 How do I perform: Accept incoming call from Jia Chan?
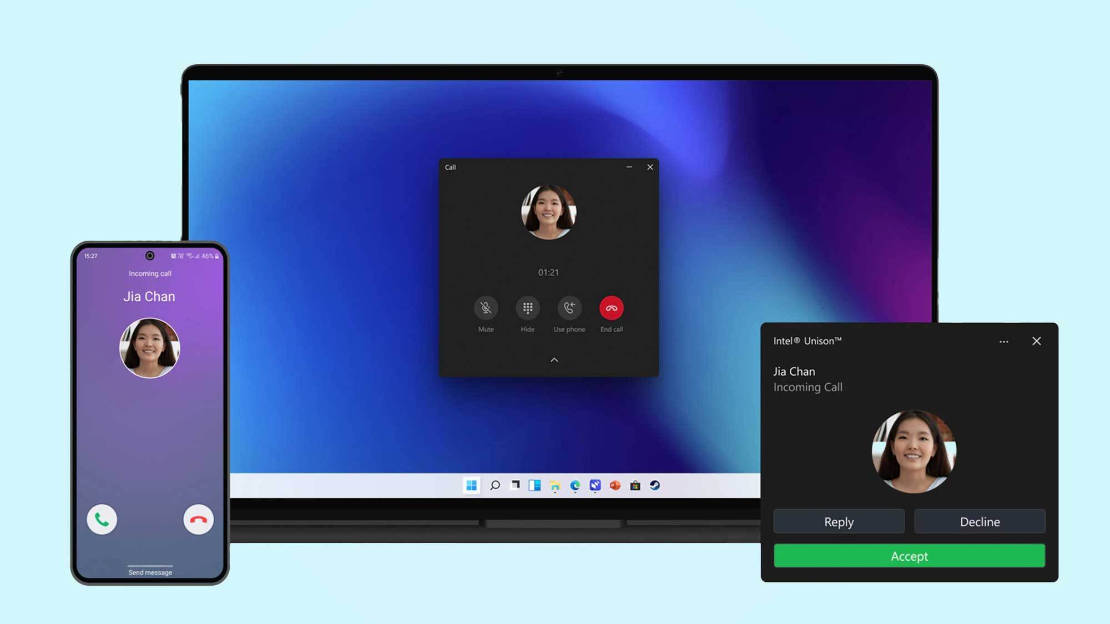point(910,555)
